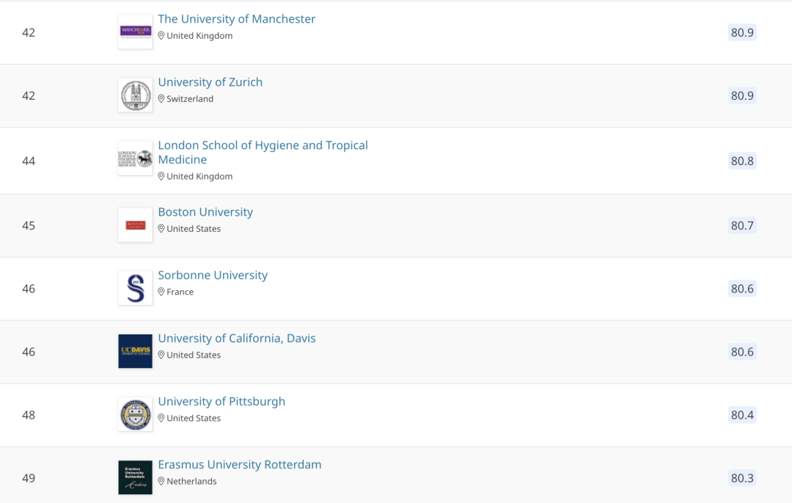Viewport: 792px width, 503px height.
Task: Click The University of Manchester logo
Action: tap(135, 32)
